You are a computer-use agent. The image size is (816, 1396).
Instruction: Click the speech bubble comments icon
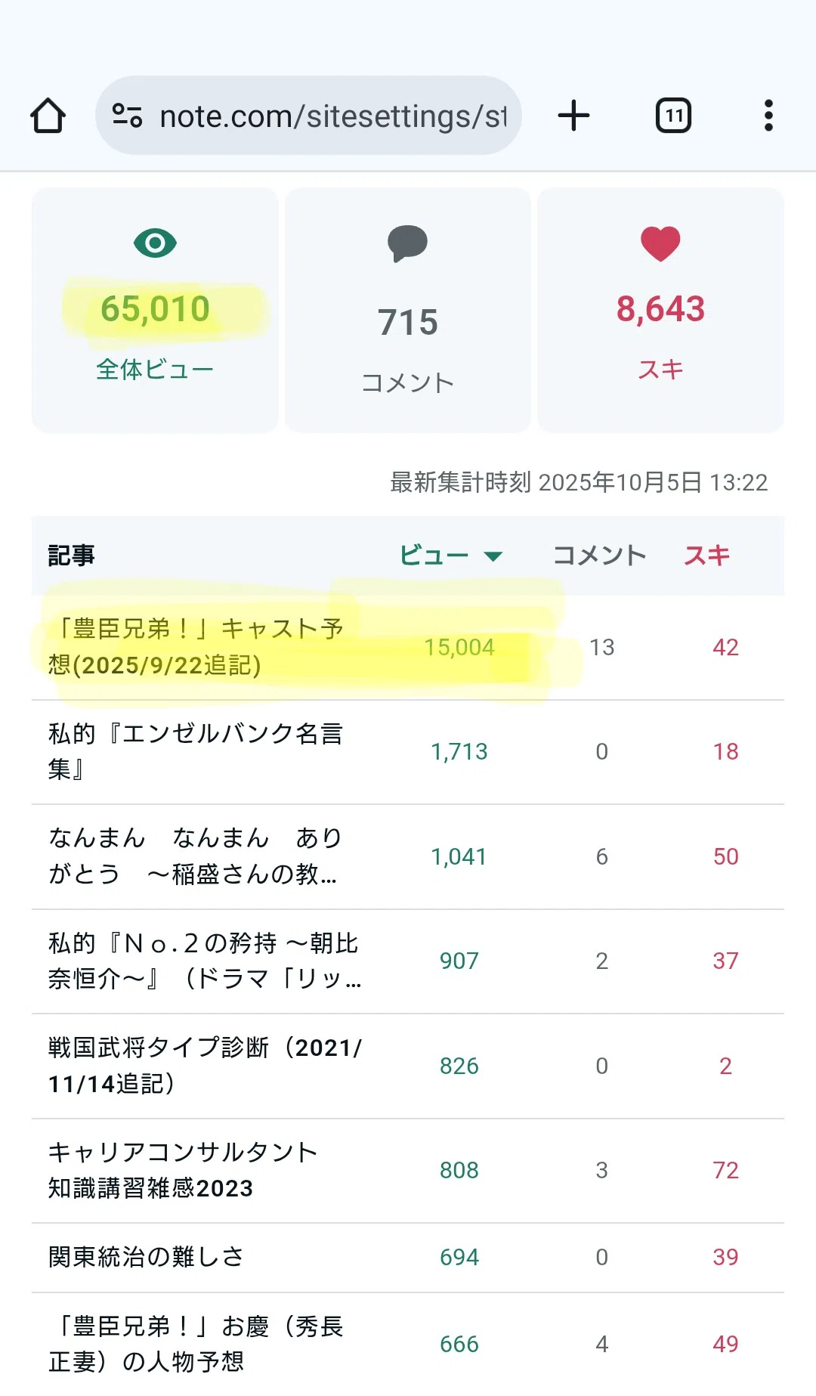point(407,243)
